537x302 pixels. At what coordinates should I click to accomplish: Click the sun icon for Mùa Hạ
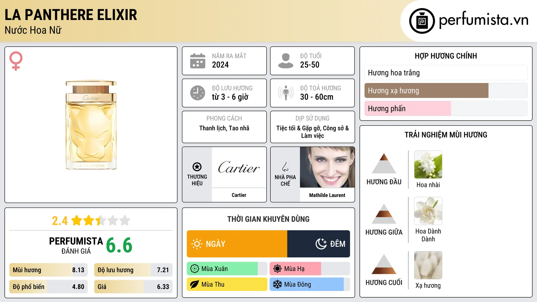(277, 269)
